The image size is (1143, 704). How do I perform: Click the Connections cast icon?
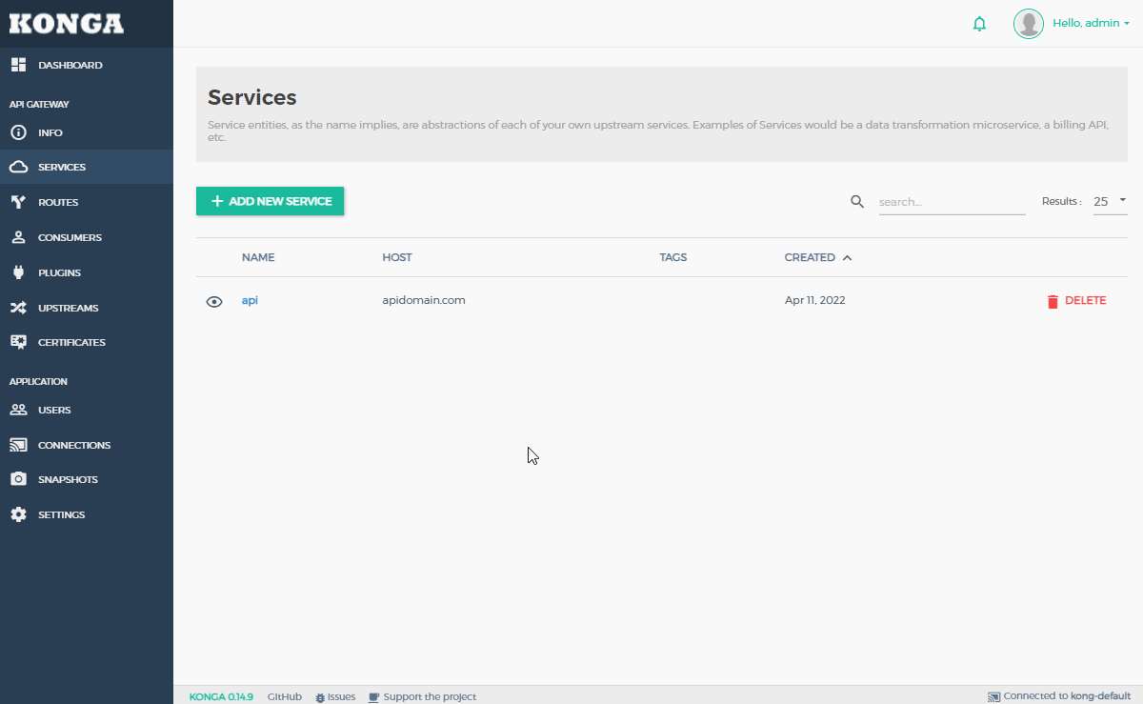tap(17, 445)
